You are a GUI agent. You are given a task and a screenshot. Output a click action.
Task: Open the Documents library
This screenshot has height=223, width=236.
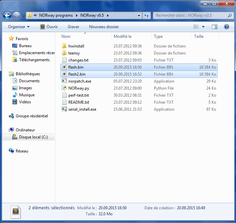click(x=29, y=81)
